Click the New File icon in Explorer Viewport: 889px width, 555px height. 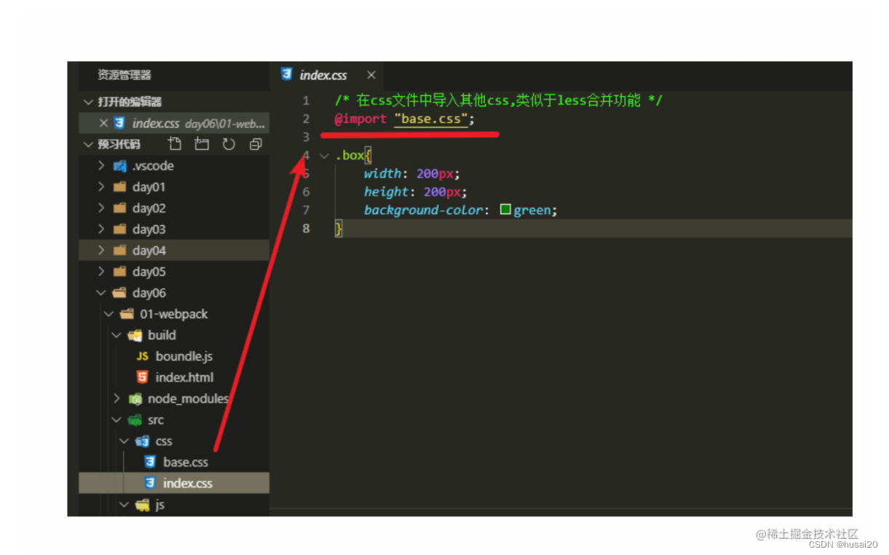(175, 143)
